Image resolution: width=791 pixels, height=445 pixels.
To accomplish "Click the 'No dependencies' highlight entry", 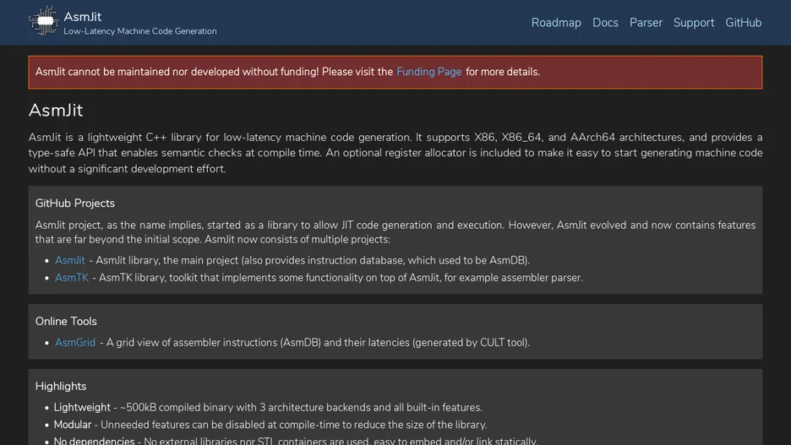I will [296, 441].
